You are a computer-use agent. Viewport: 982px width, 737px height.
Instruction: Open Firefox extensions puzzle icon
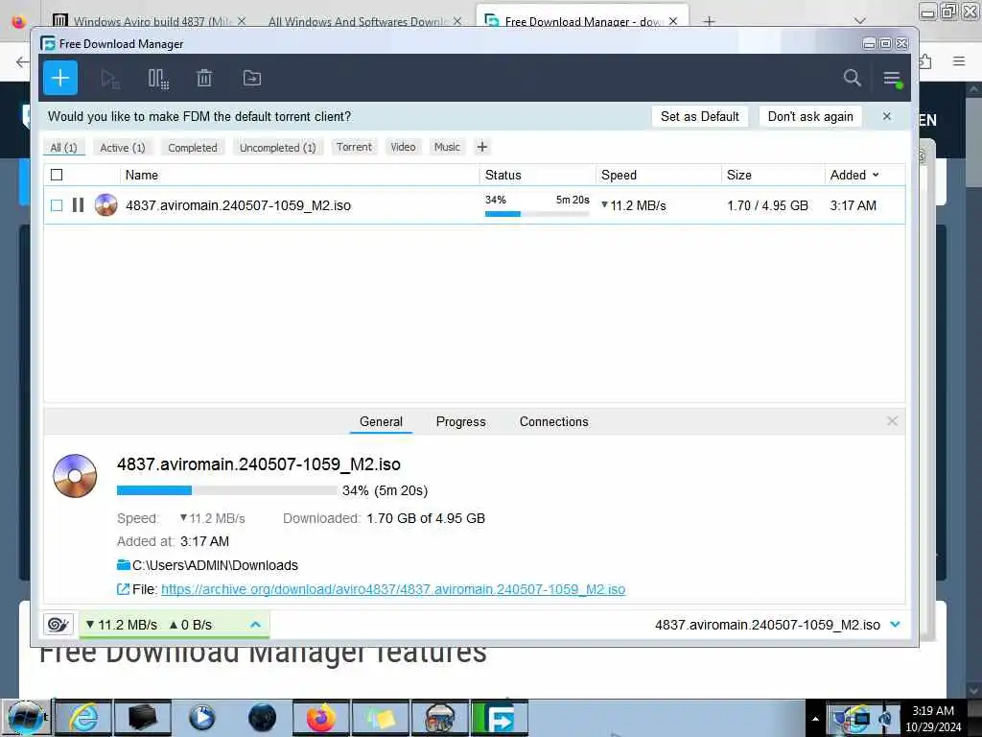click(926, 60)
